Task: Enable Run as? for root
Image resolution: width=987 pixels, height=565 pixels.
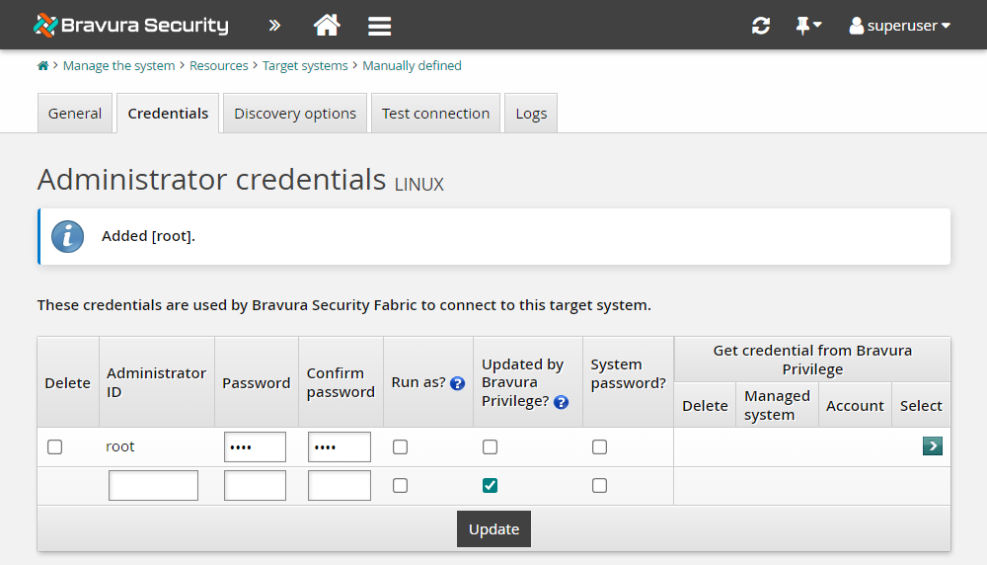Action: pos(401,446)
